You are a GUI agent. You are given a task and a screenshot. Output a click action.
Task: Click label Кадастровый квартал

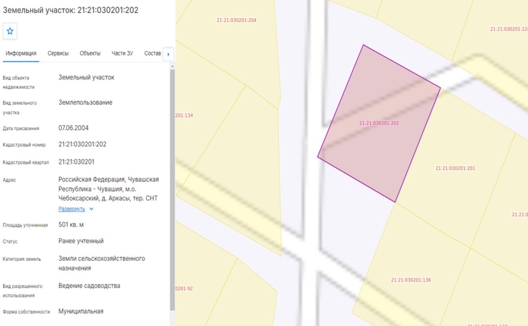26,162
